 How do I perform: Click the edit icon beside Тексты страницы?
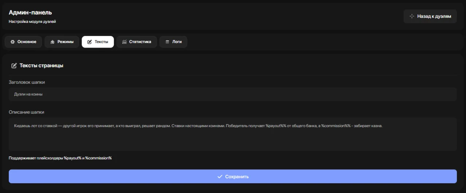coord(14,66)
